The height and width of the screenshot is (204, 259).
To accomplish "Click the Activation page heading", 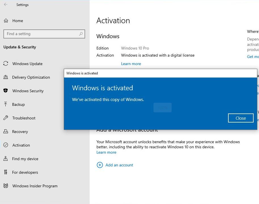I will [x=113, y=21].
